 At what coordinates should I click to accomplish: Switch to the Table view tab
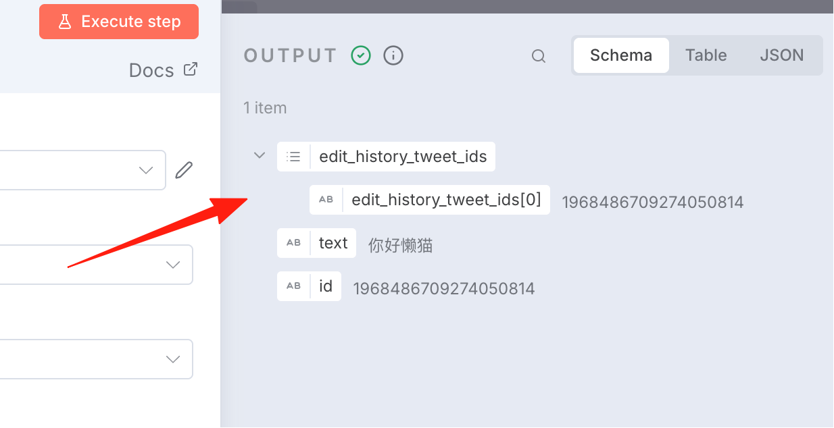coord(706,55)
